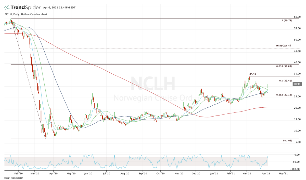Click the 60.00 price axis label

pos(297,17)
